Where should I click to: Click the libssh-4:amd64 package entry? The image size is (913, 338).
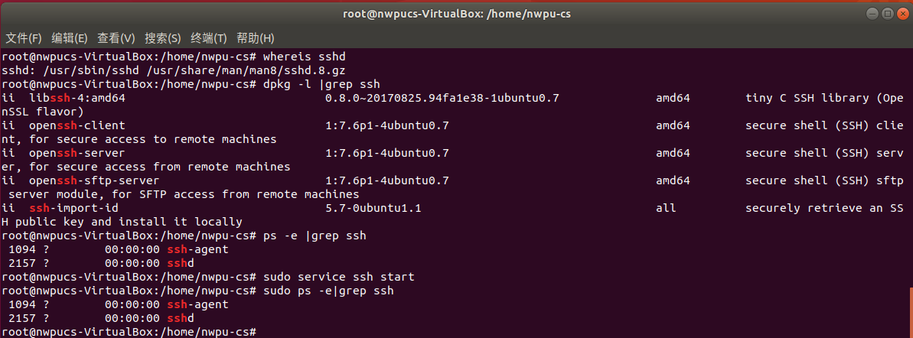(77, 98)
